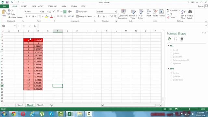The width and height of the screenshot is (208, 117).
Task: Click the Paste clipboard icon
Action: pyautogui.click(x=4, y=12)
